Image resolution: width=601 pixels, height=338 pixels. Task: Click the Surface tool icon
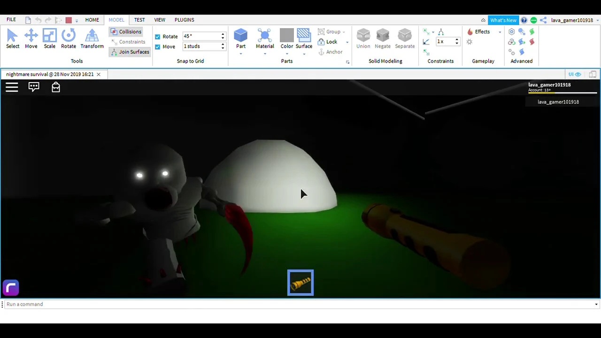304,36
